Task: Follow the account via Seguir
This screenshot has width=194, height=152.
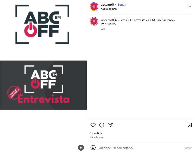Action: (122, 5)
